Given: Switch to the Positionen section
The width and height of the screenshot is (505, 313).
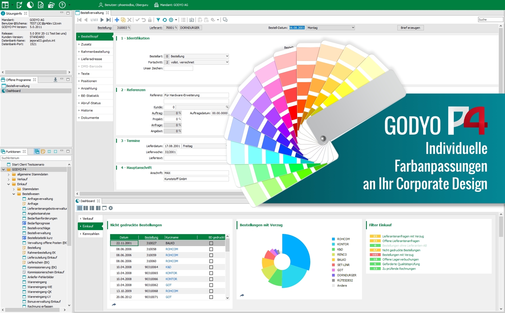Looking at the screenshot, I should (89, 81).
